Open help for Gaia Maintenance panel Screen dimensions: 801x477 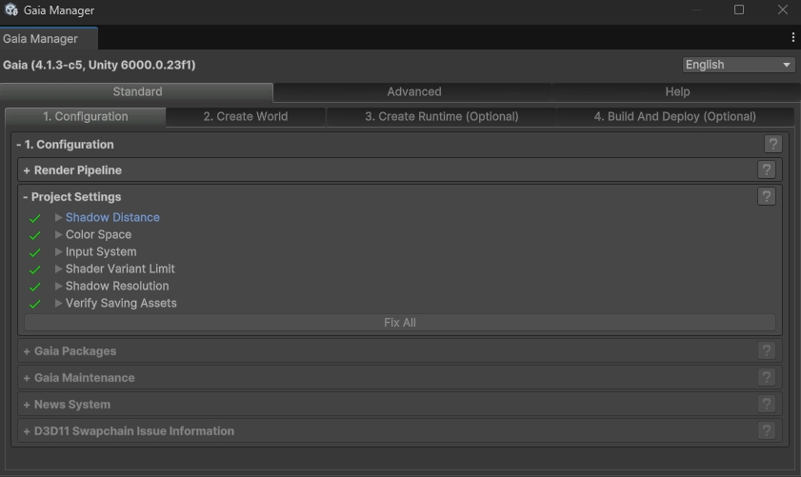[x=767, y=377]
